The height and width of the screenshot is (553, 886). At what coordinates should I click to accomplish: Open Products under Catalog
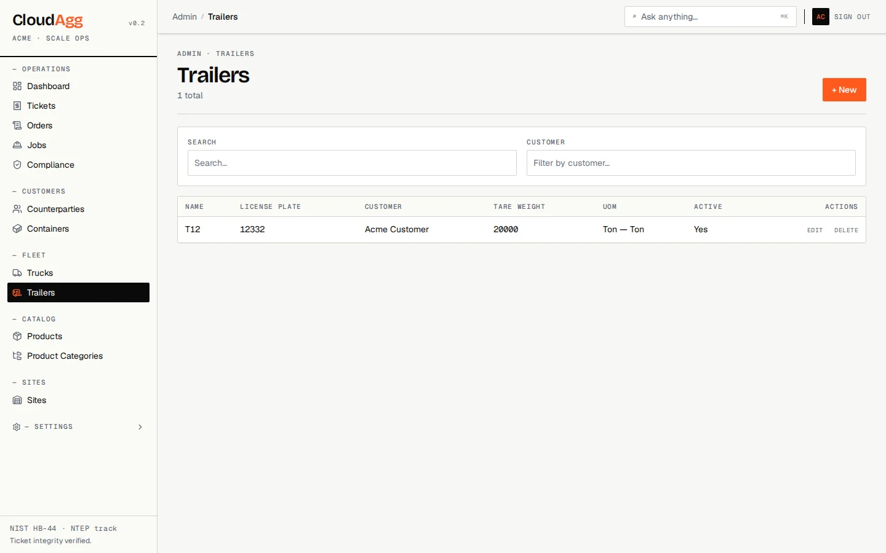point(78,336)
